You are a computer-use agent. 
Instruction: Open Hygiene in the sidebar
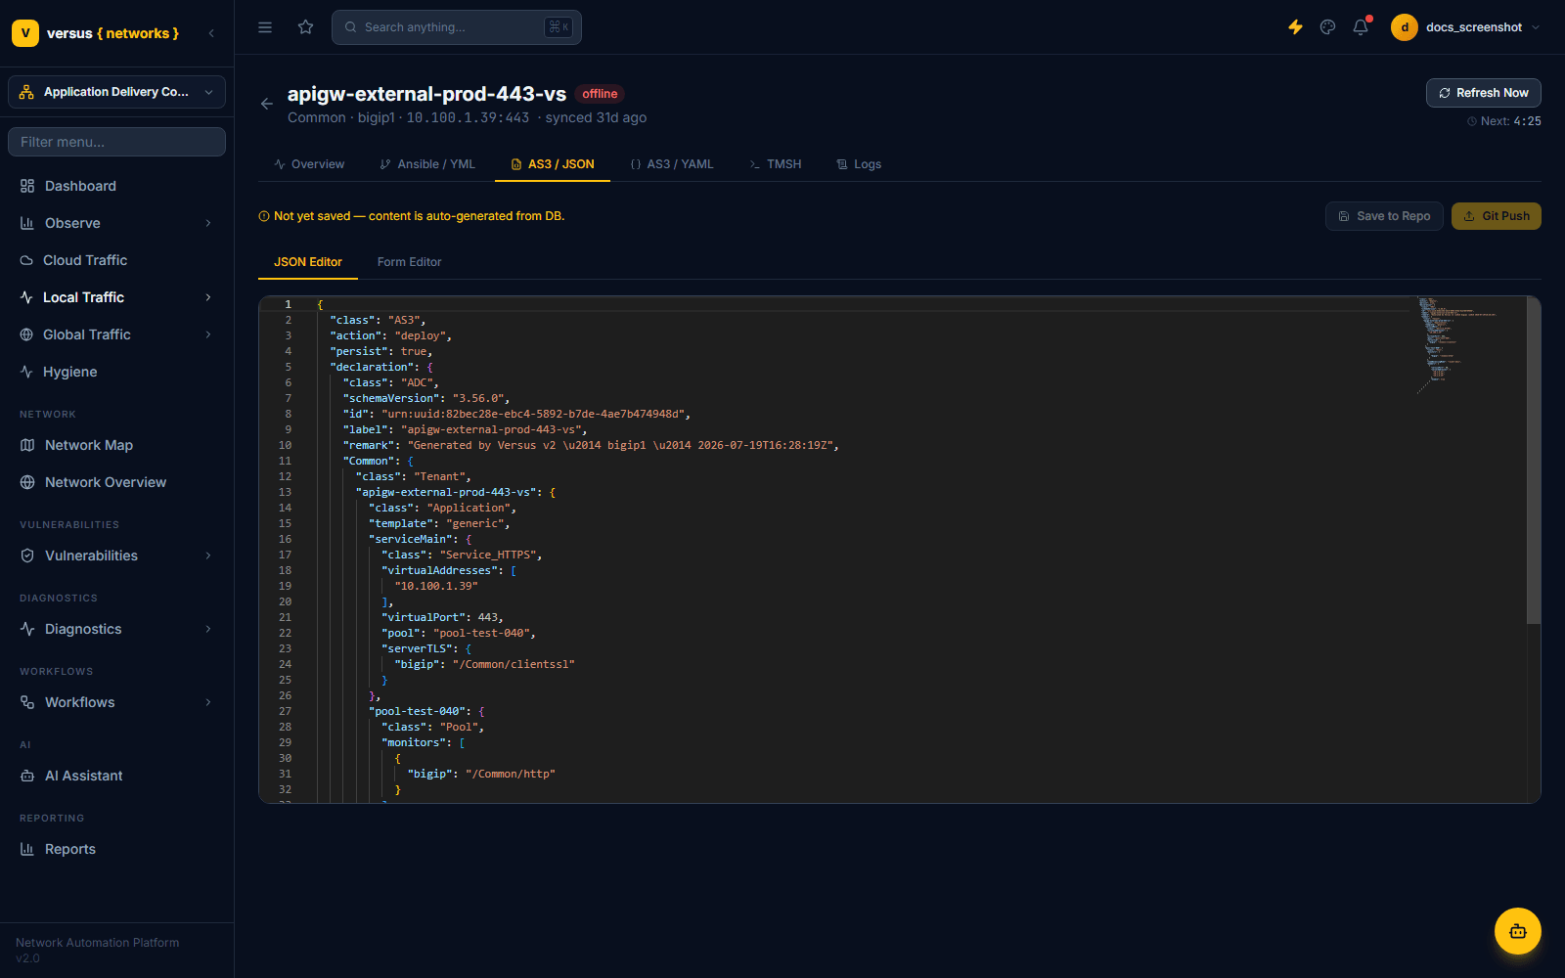point(117,372)
